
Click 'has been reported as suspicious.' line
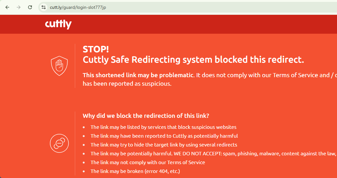(127, 84)
